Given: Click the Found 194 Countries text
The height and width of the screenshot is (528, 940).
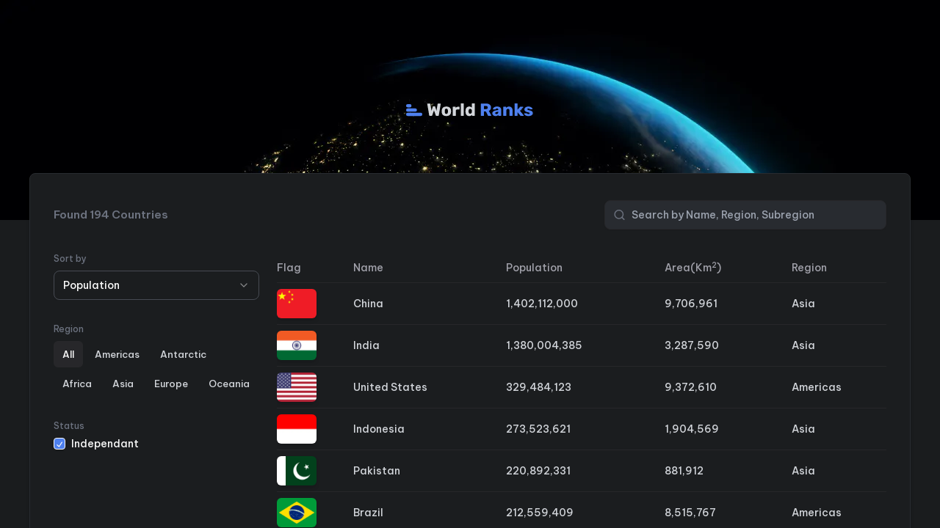Looking at the screenshot, I should [x=111, y=215].
